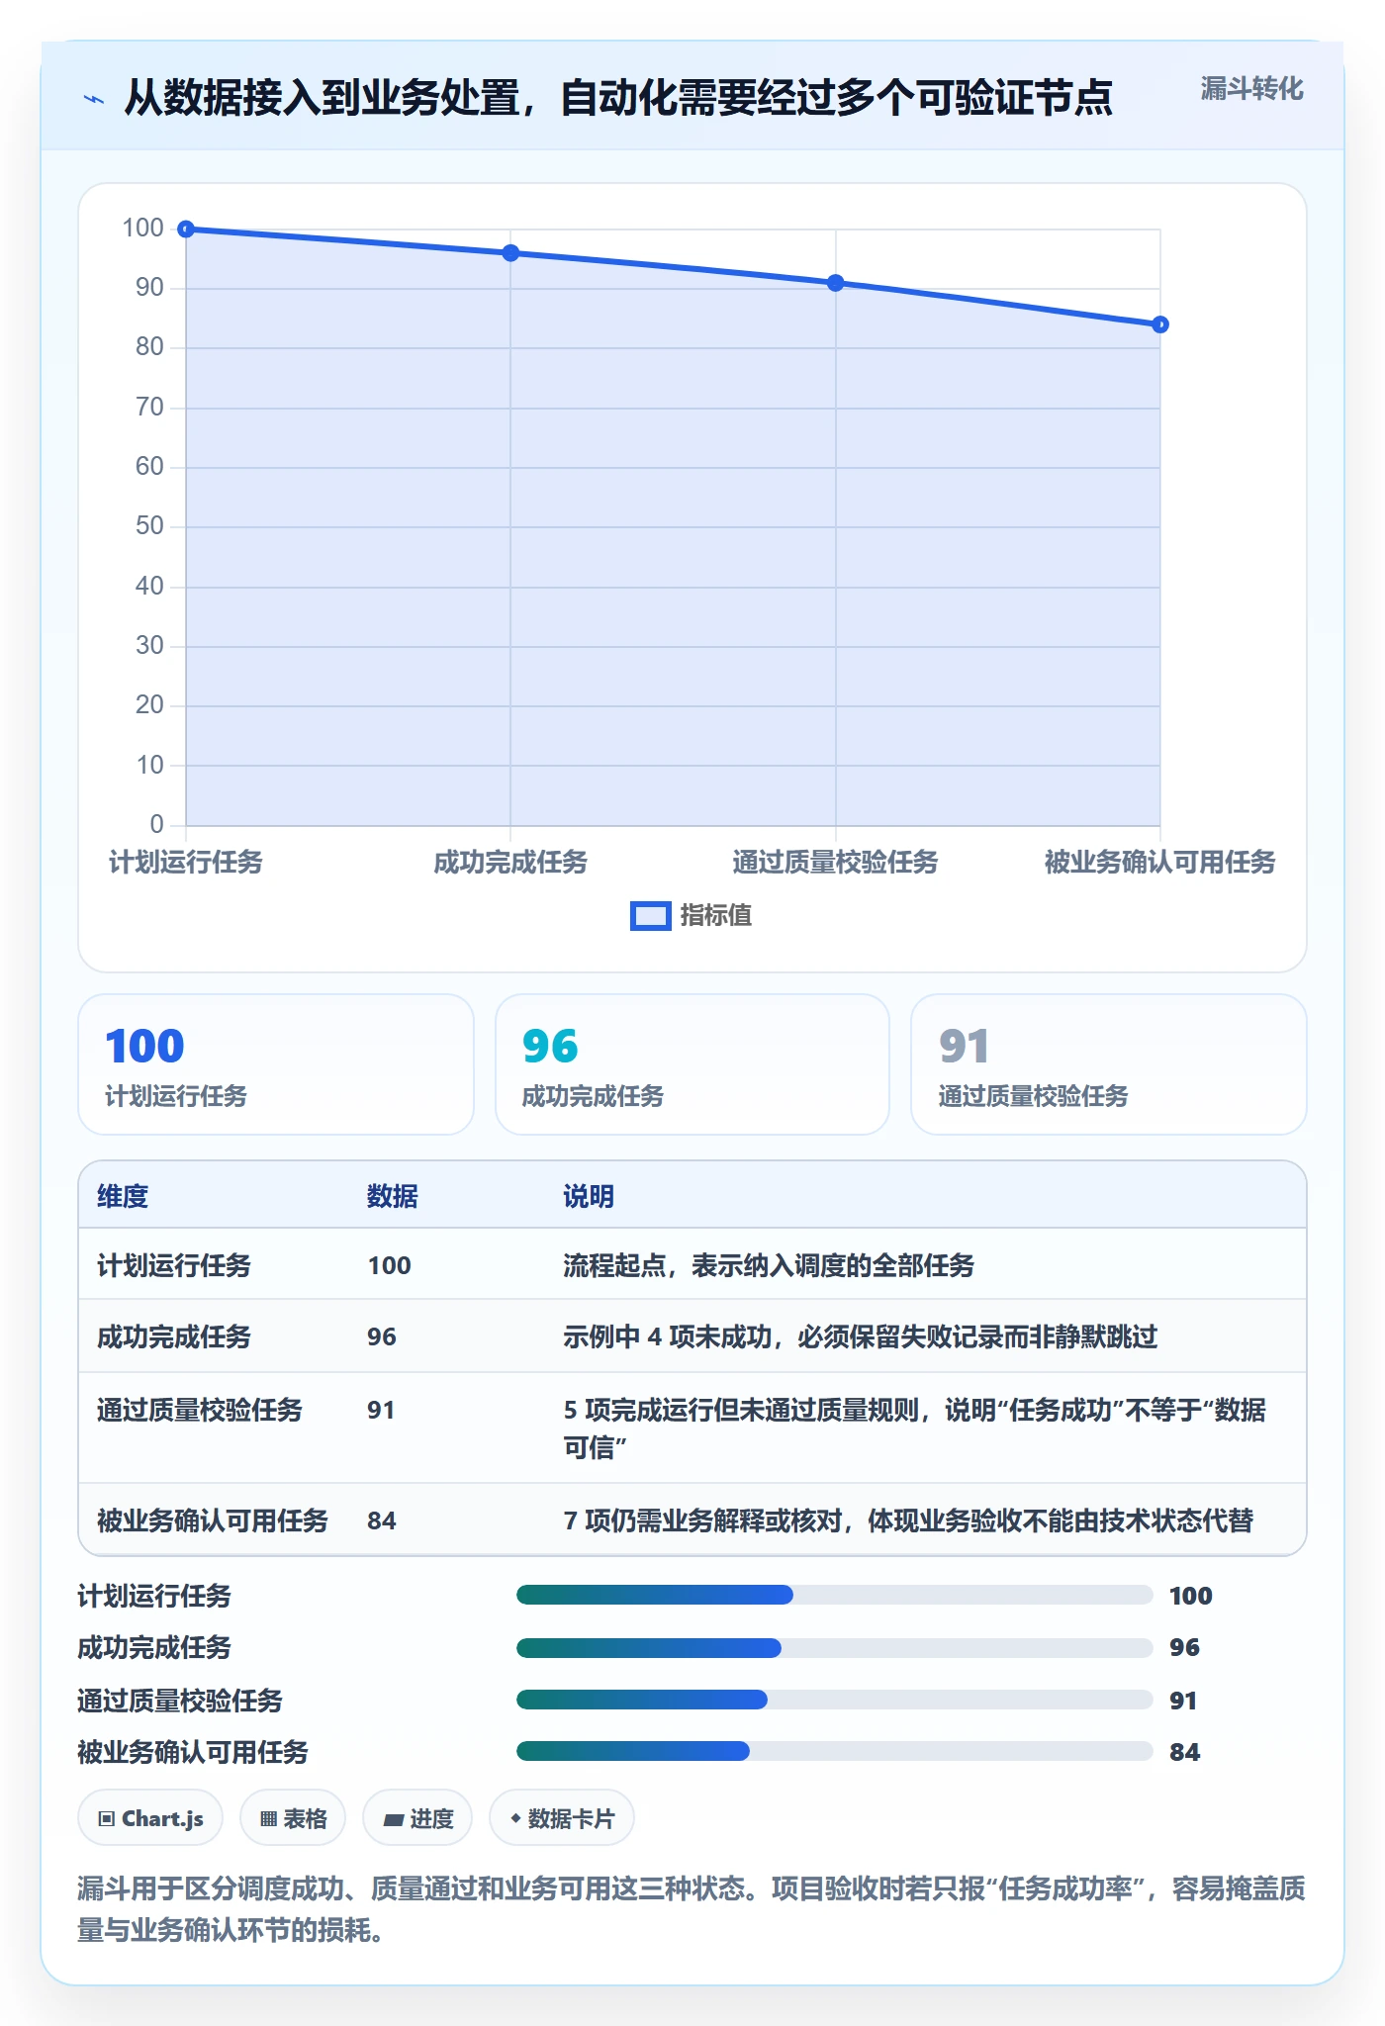Click the 成功完成任务 progress bar
Viewport: 1385px width, 2026px height.
(x=835, y=1647)
